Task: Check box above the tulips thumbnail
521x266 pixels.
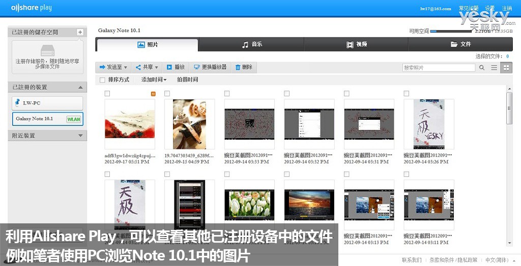Action: (x=227, y=174)
